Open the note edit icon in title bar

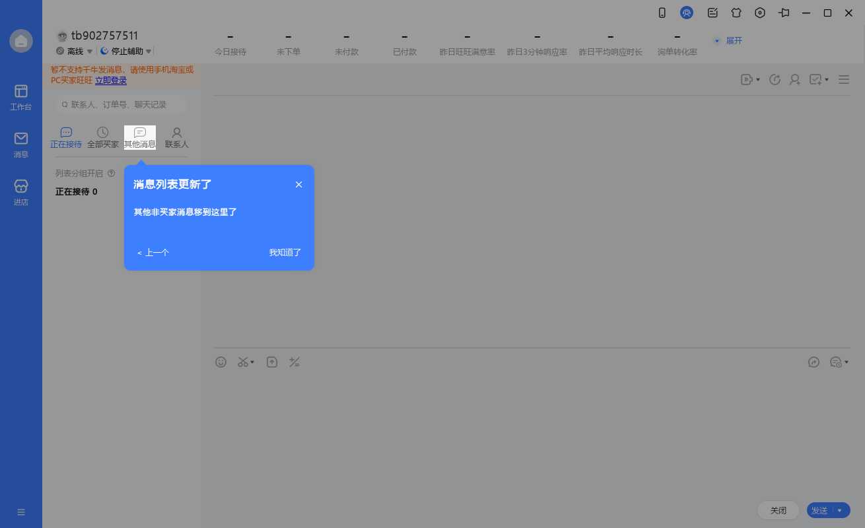[x=712, y=13]
